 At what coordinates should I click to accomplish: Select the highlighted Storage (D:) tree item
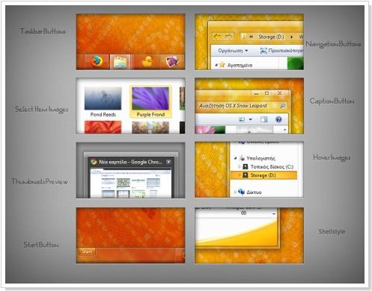tap(263, 175)
